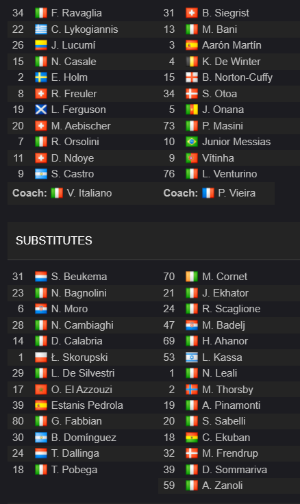Open Ł. Skorupski's player profile
The height and width of the screenshot is (504, 300).
pyautogui.click(x=79, y=357)
